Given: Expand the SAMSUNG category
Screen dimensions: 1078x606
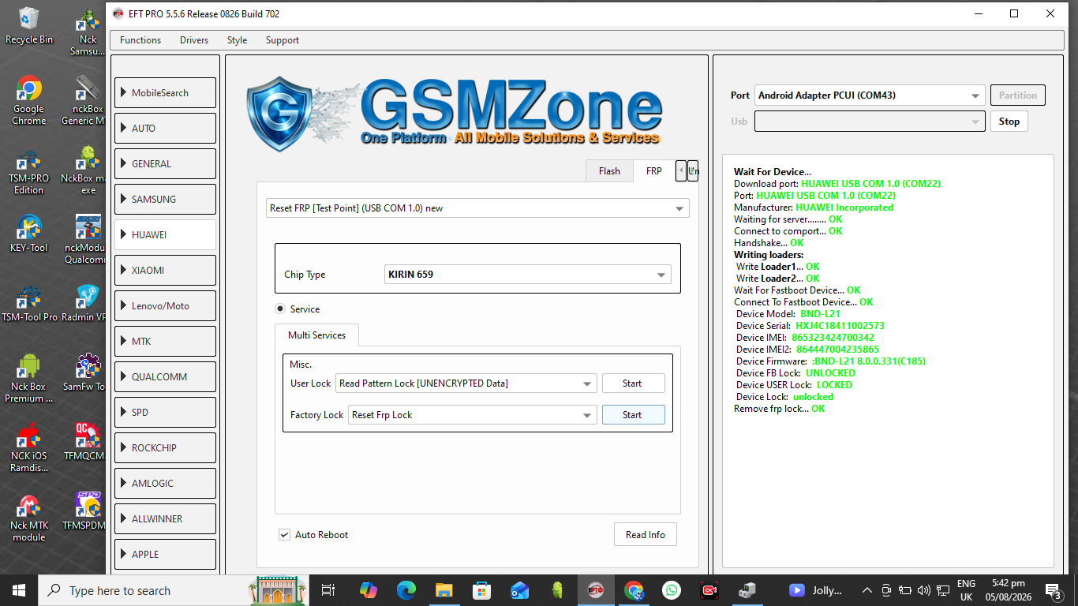Looking at the screenshot, I should (165, 199).
